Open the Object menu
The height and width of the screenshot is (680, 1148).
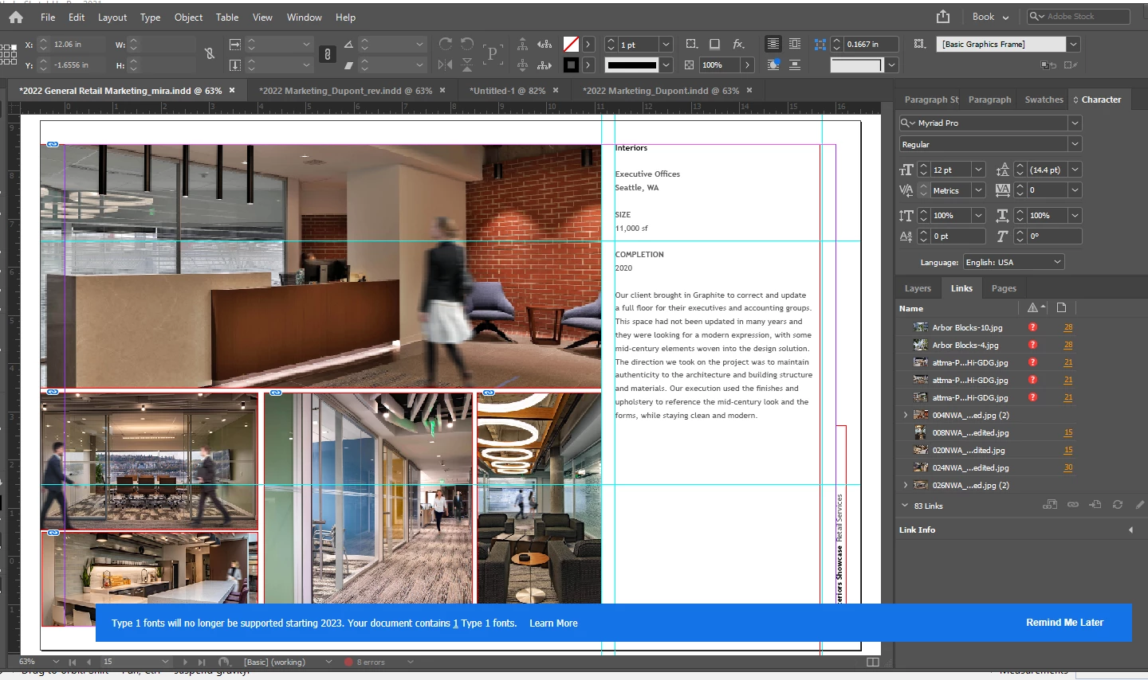tap(188, 17)
